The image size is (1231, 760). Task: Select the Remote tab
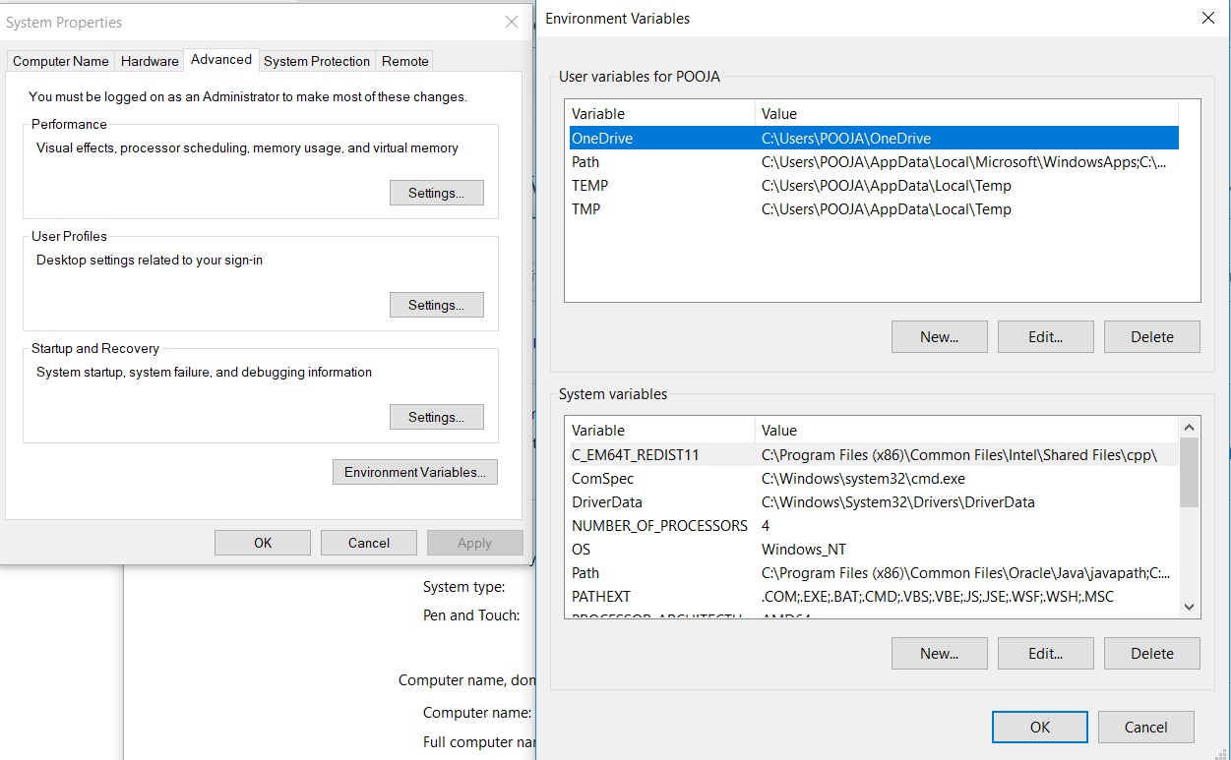[x=405, y=61]
